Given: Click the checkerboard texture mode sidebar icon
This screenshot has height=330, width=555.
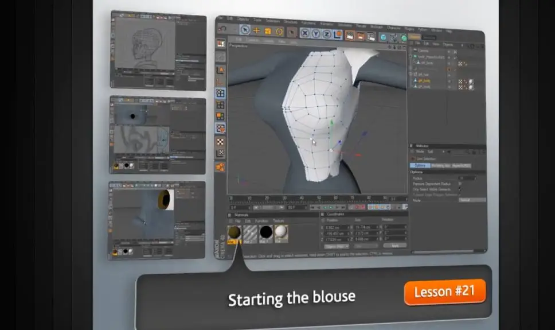Looking at the screenshot, I should [220, 142].
